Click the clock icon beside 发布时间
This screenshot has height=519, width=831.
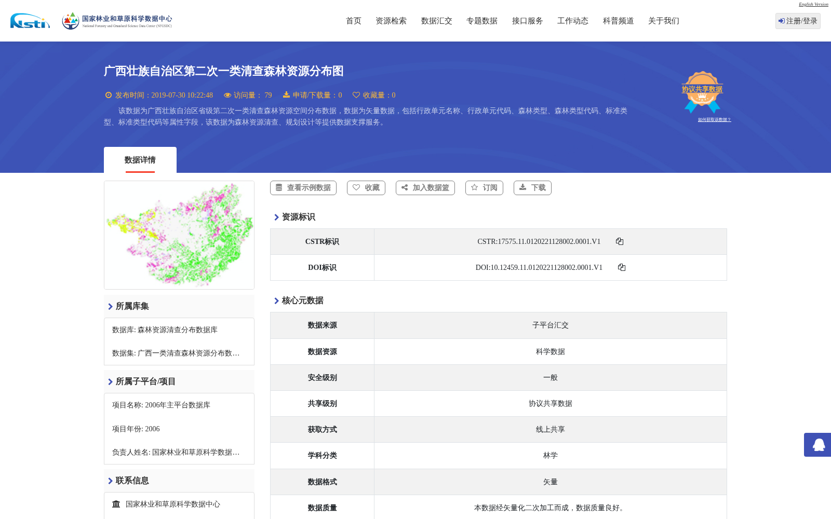[x=109, y=95]
